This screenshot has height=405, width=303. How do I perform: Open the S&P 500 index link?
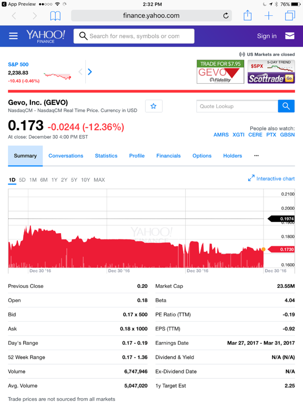pyautogui.click(x=18, y=64)
